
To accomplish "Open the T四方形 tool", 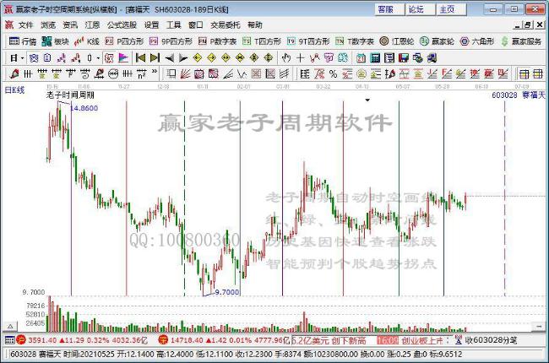I will tap(262, 41).
